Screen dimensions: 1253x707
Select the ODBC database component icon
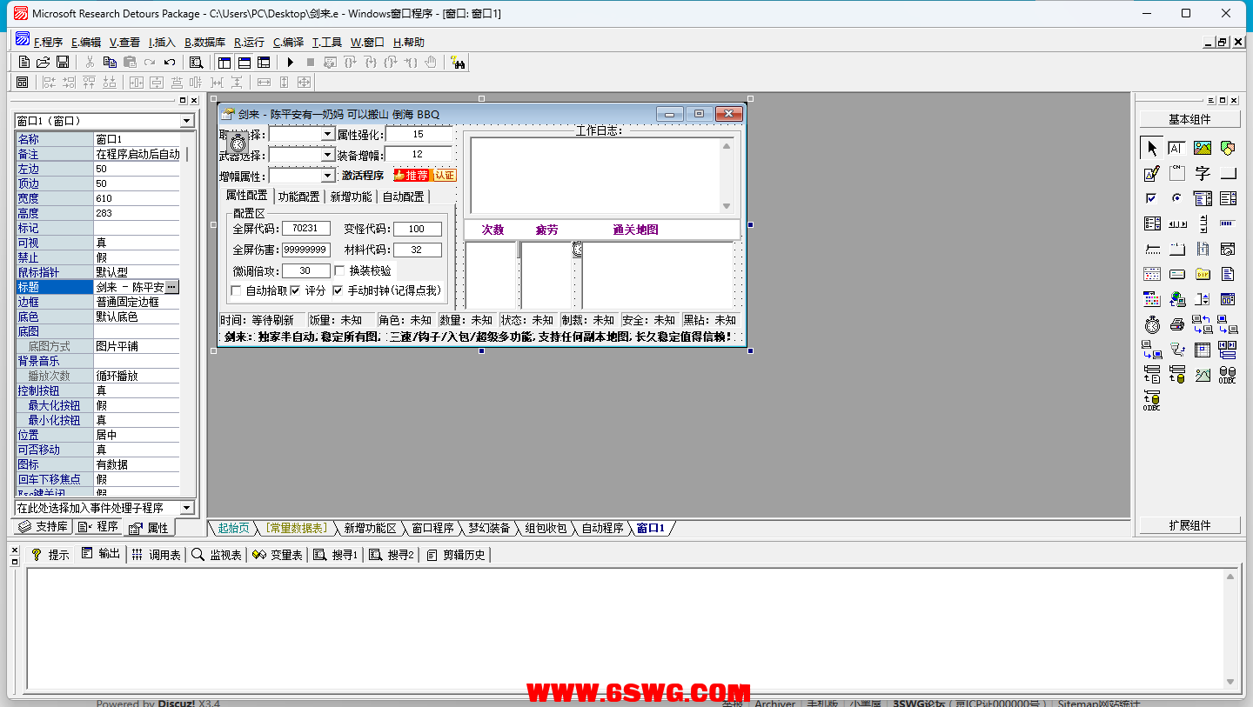click(x=1228, y=375)
